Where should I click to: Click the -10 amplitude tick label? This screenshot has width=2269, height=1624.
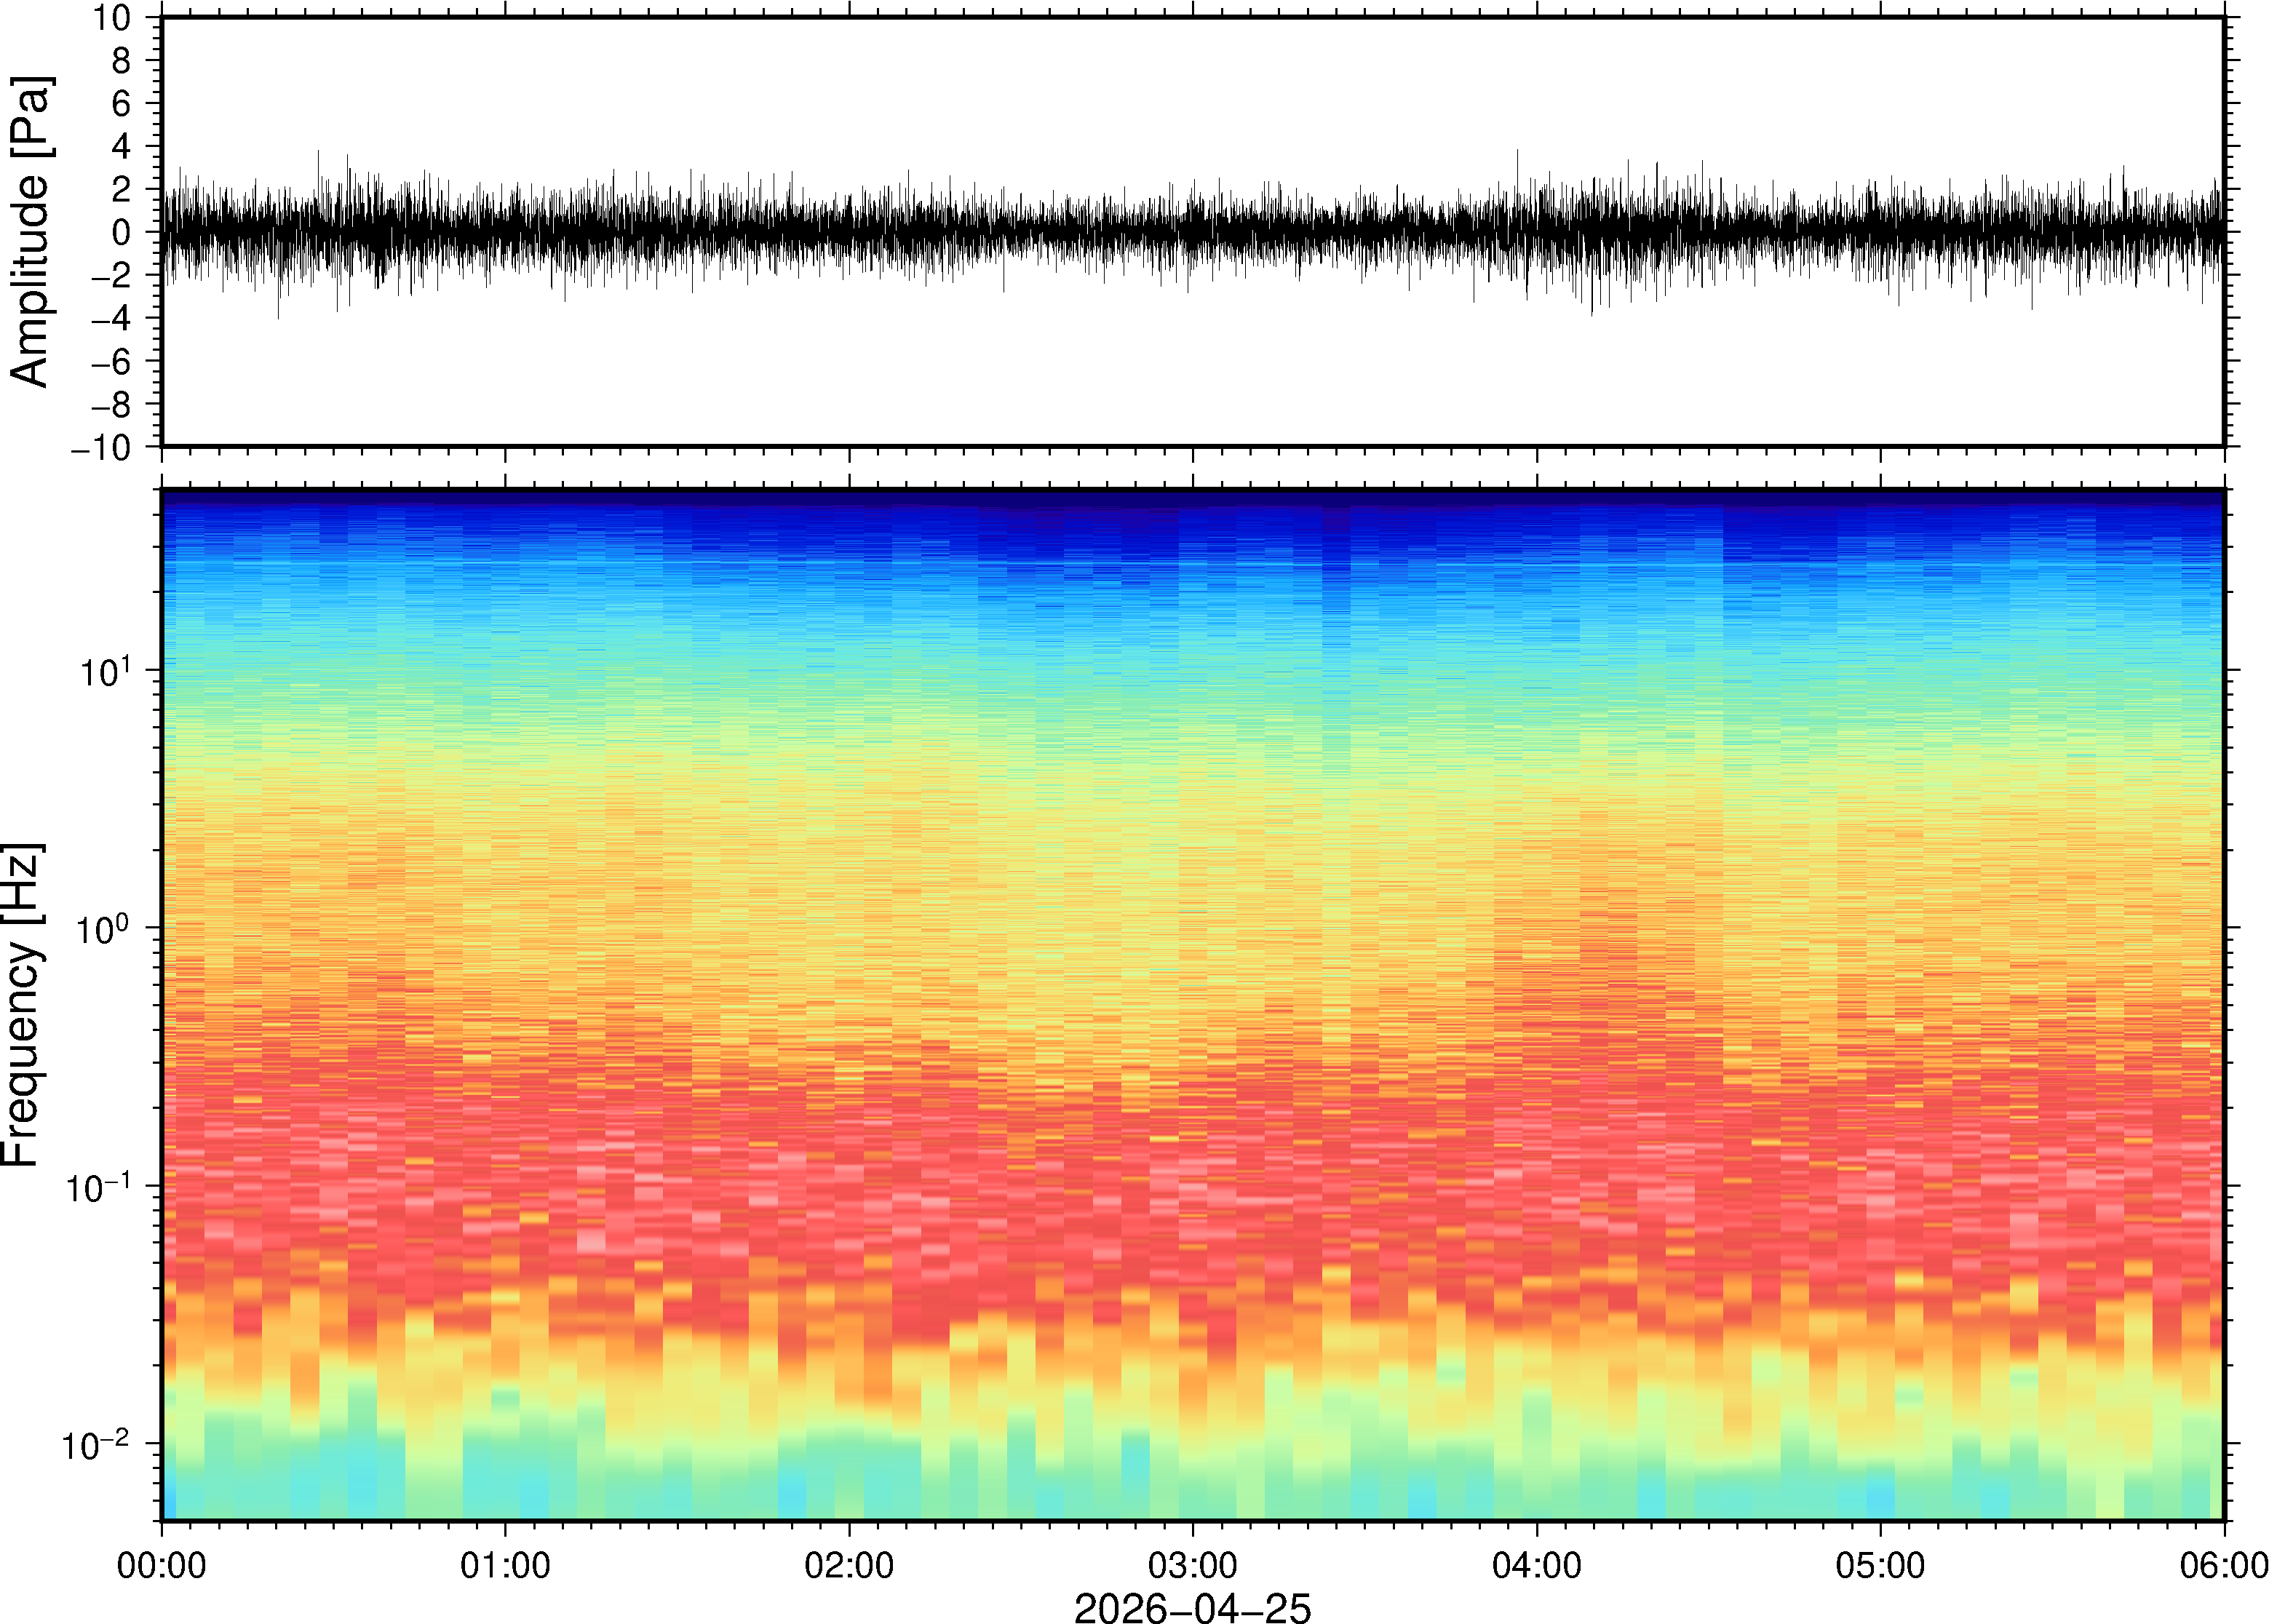pyautogui.click(x=101, y=448)
